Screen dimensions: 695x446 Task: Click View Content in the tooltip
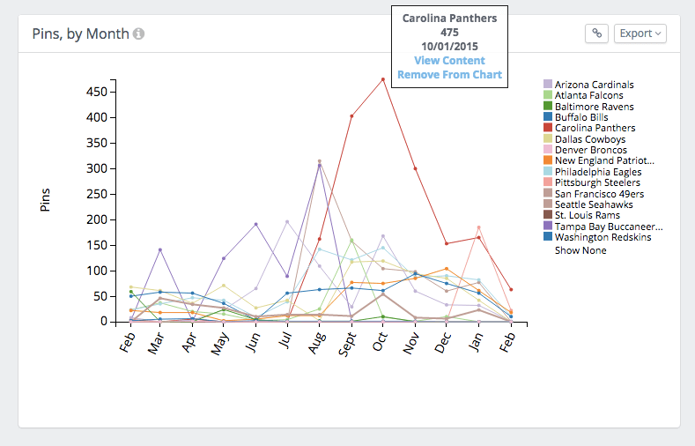pos(449,60)
